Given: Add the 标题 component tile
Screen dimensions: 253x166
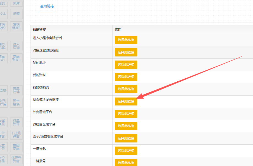Looking at the screenshot, I should tap(16, 14).
